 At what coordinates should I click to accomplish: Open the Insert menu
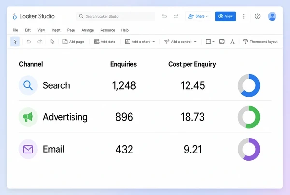click(56, 30)
